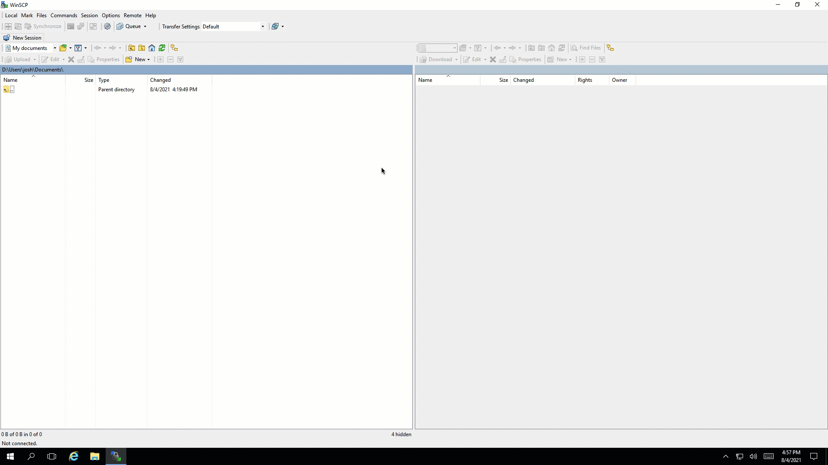Viewport: 828px width, 465px height.
Task: Expand the Transfer Settings dropdown
Action: click(262, 26)
